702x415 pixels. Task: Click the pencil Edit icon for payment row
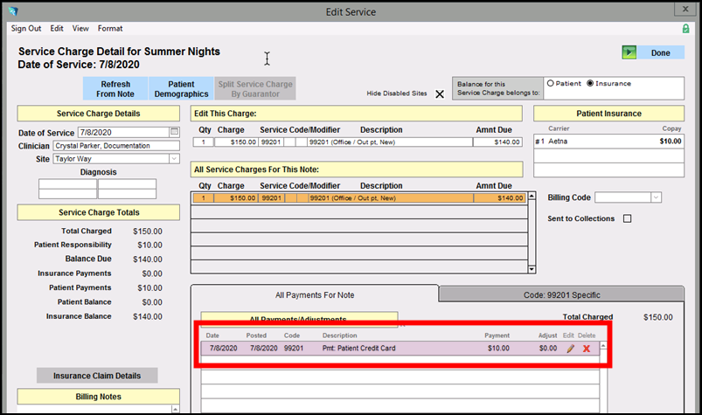[571, 349]
